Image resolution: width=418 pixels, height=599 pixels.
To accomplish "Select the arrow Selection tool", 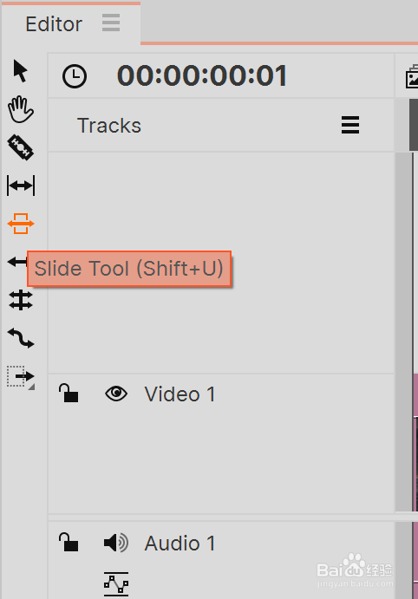I will 20,71.
